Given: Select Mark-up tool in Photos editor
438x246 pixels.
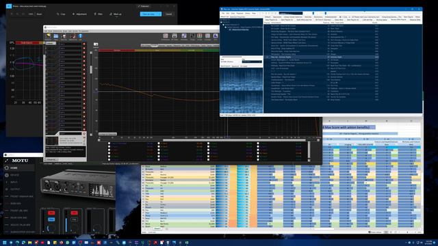Looking at the screenshot, I should pos(116,14).
